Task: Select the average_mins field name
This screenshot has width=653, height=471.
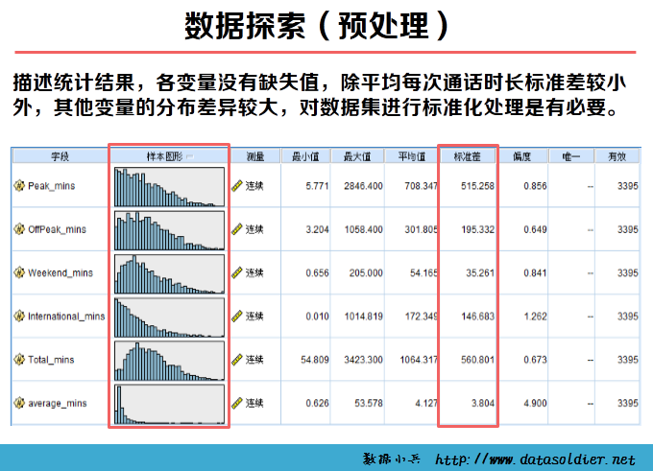Action: click(x=58, y=403)
